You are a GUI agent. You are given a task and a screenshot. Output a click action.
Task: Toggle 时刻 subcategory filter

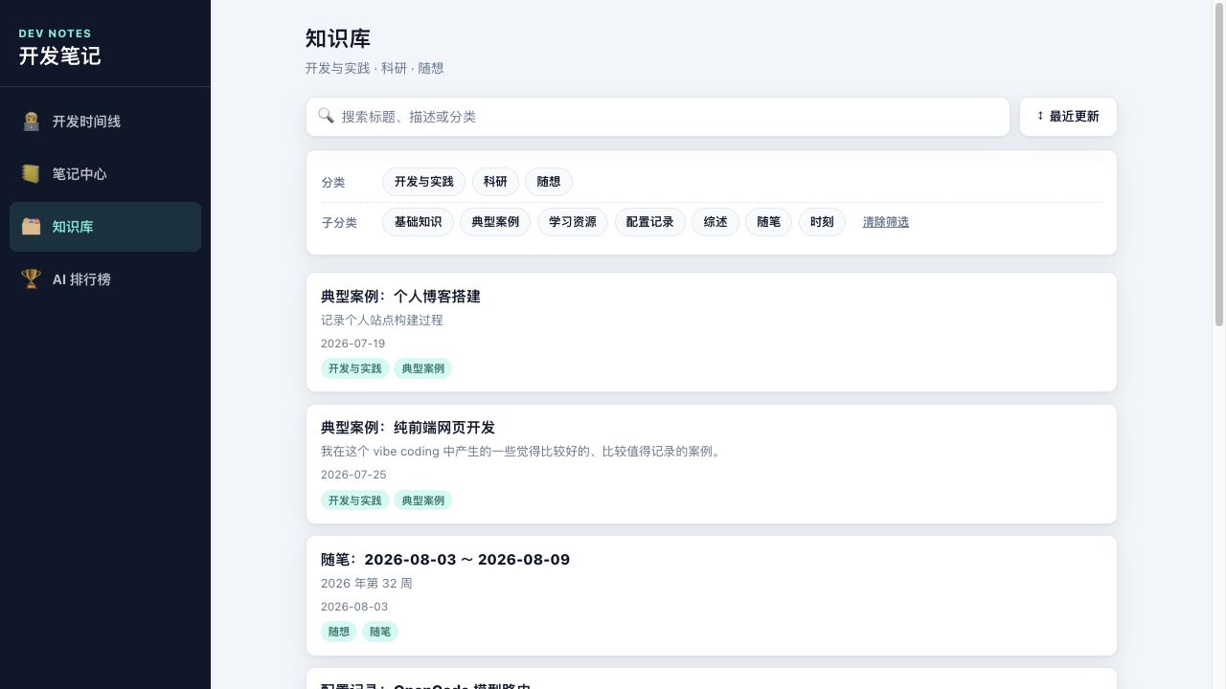coord(822,222)
